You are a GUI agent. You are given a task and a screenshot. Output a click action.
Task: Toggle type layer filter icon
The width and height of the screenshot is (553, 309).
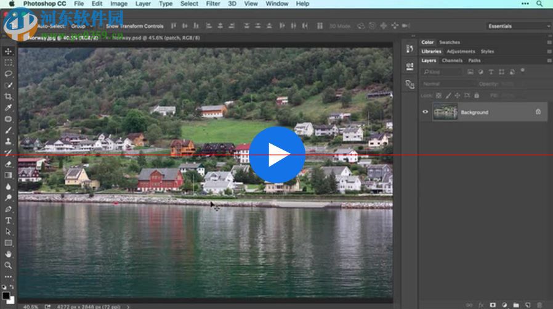(x=491, y=72)
